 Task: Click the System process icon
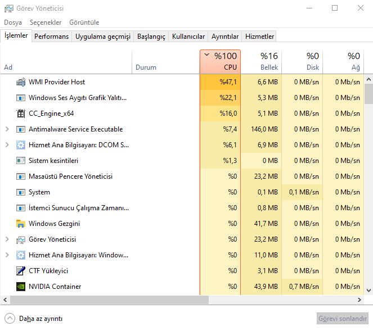[21, 192]
